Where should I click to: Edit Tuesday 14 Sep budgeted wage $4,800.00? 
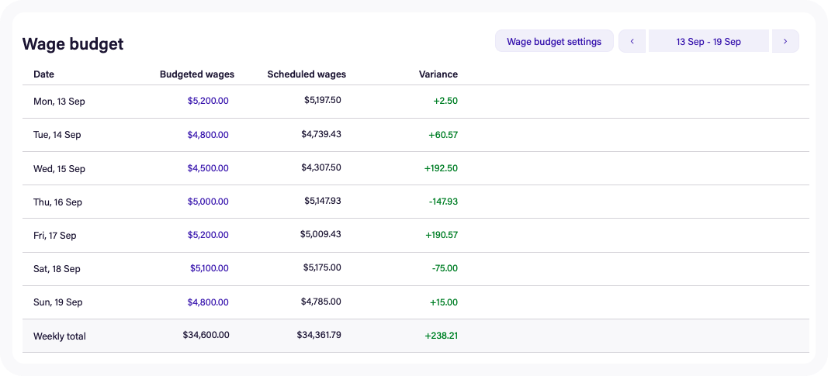(x=208, y=134)
